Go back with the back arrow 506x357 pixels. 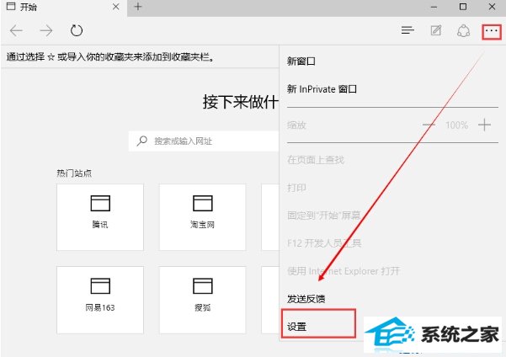pos(16,31)
